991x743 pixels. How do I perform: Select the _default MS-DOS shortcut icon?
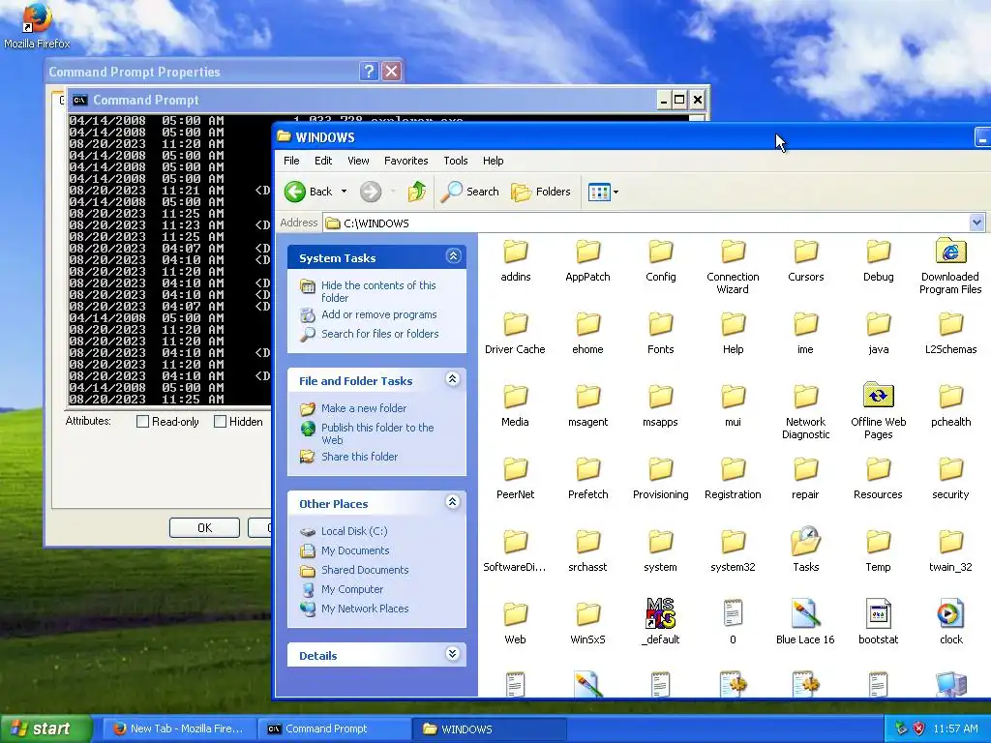(660, 612)
